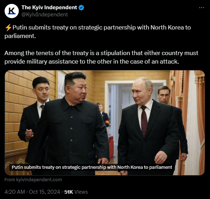This screenshot has height=199, width=210.
Task: Visit the @KyivIndependent handle link
Action: point(45,15)
